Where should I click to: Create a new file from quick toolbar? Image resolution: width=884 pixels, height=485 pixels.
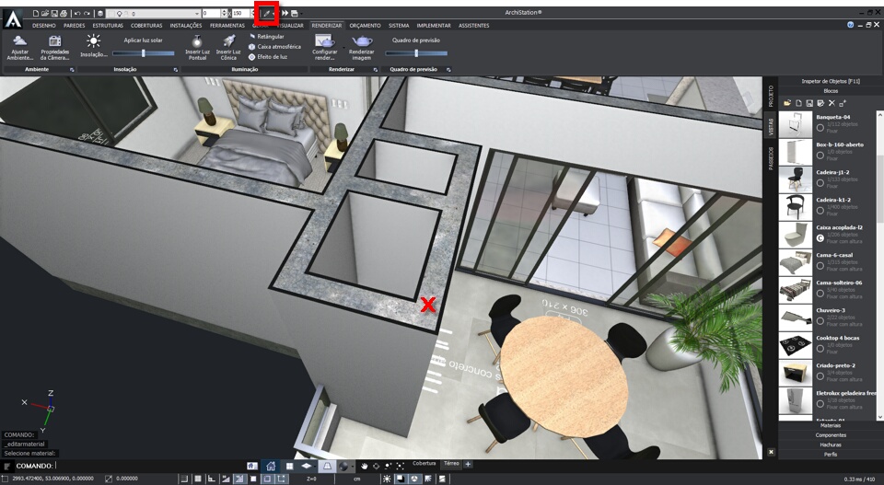[36, 13]
